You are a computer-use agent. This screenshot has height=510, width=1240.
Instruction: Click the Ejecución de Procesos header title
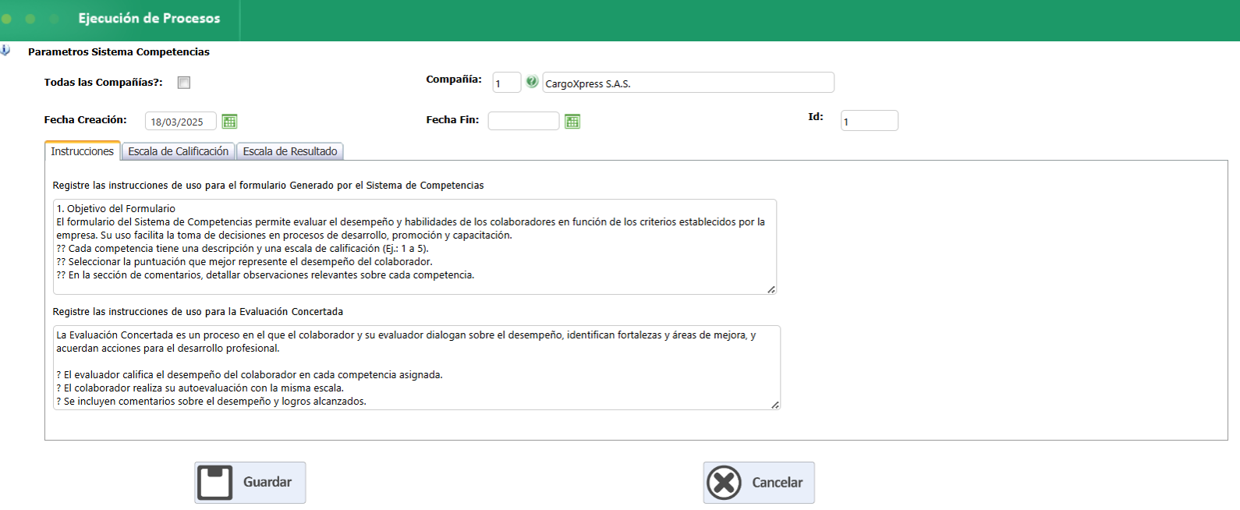coord(149,18)
